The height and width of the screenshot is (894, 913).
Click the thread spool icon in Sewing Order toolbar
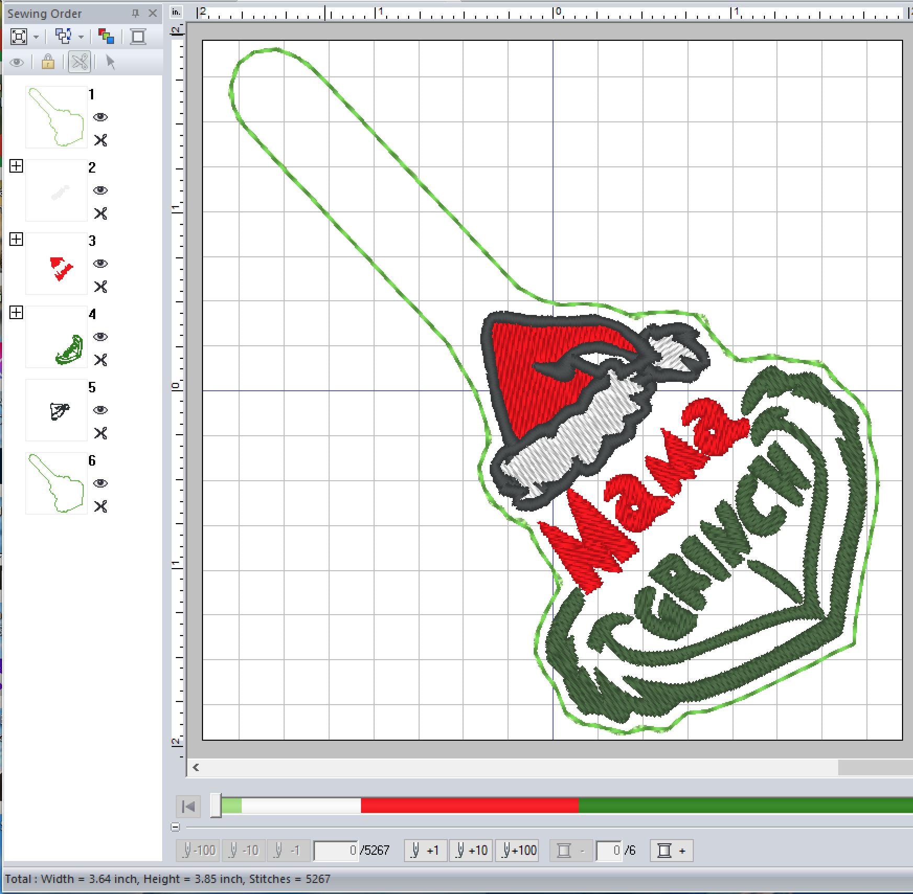138,37
